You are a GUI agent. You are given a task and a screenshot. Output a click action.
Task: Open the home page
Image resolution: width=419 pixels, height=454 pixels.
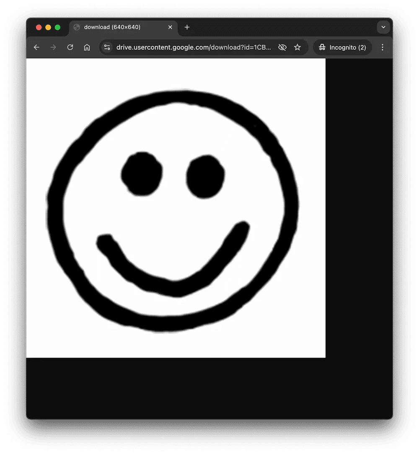[x=87, y=47]
